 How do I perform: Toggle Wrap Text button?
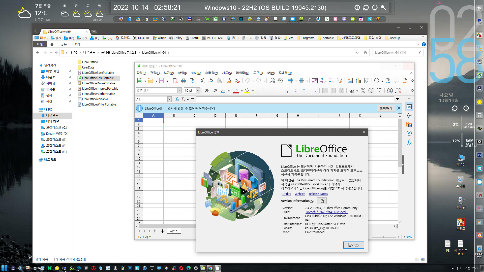pyautogui.click(x=315, y=90)
